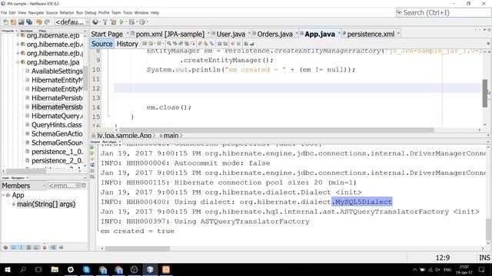
Task: Open Skype from the Windows taskbar
Action: pos(87,269)
